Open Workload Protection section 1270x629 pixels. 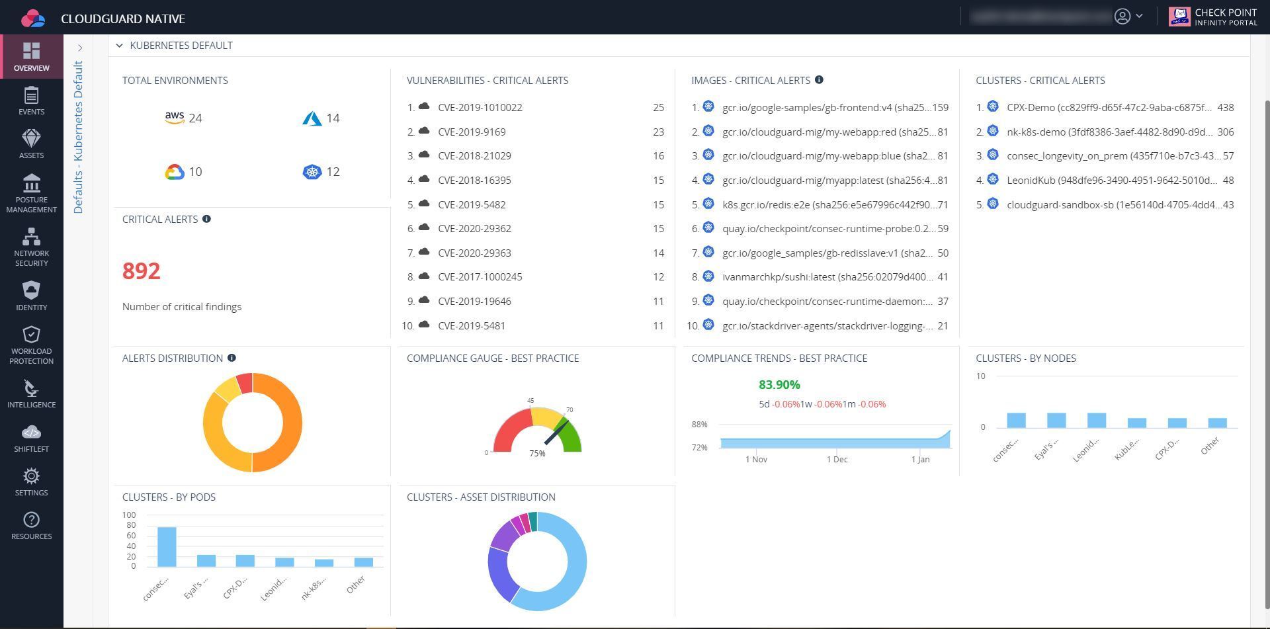(31, 345)
